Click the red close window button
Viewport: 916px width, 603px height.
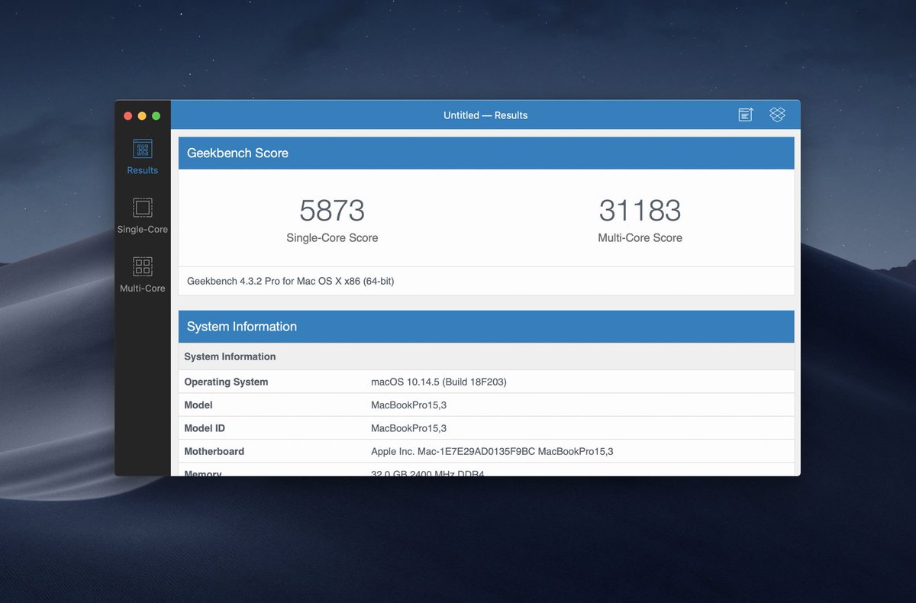click(x=128, y=116)
